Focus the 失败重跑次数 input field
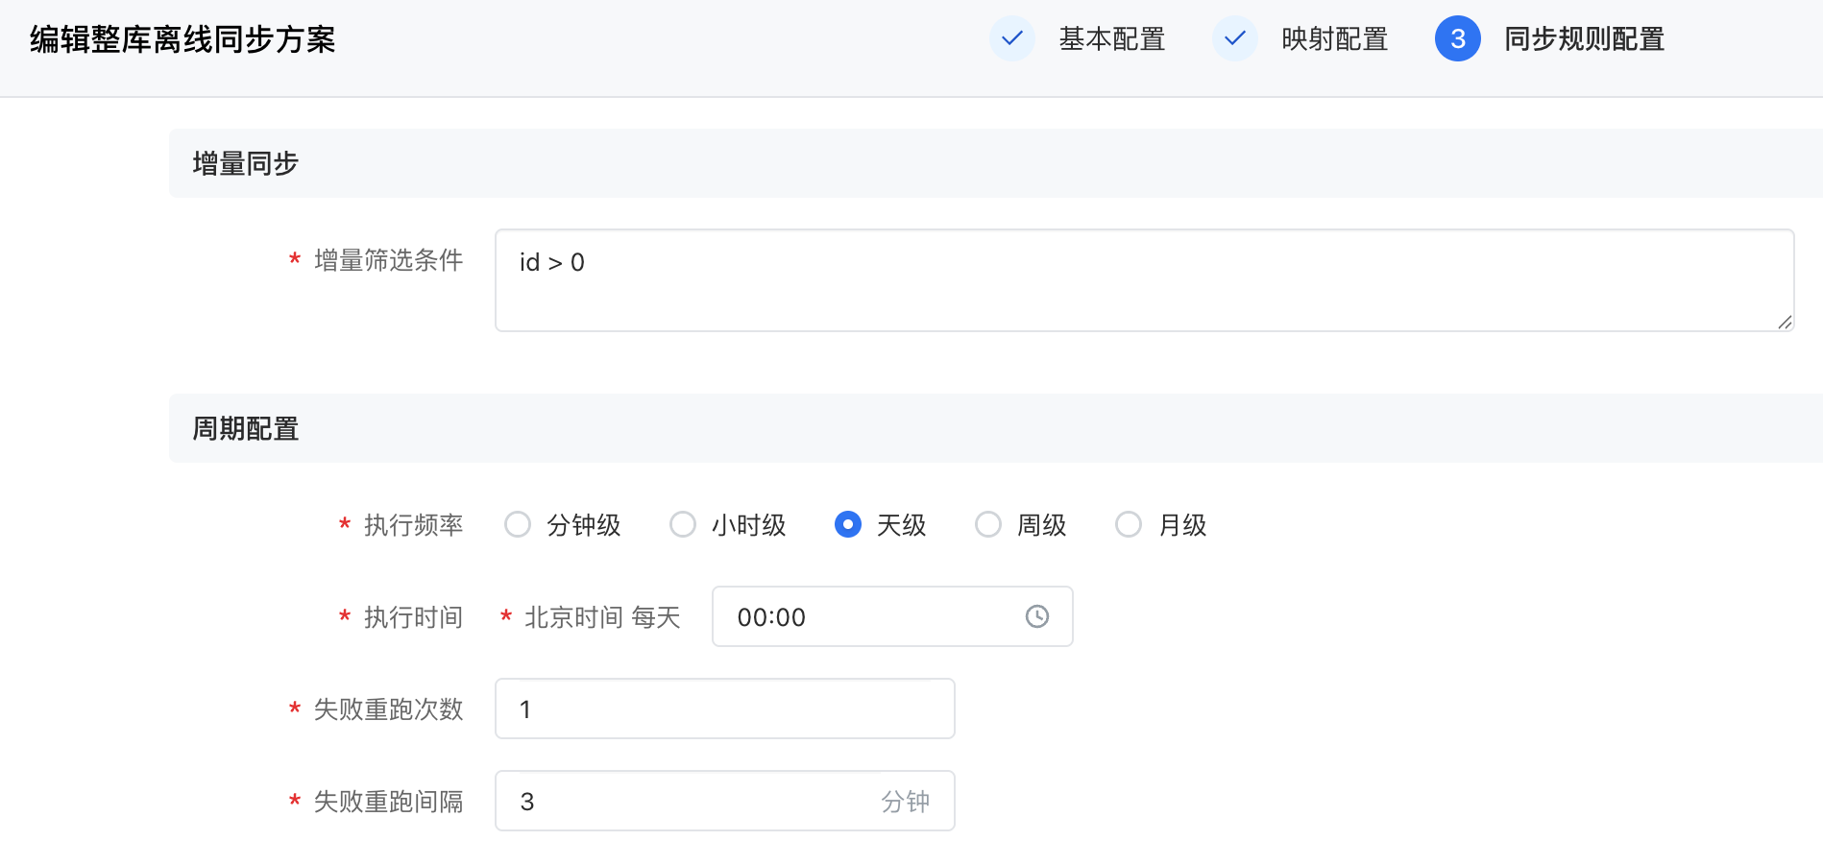 [x=724, y=709]
